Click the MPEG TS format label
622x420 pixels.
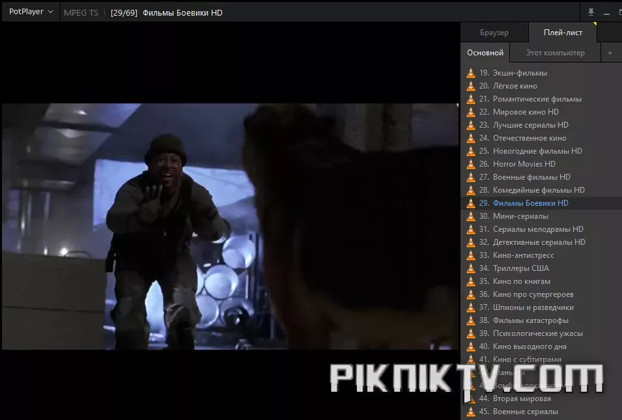pos(81,12)
